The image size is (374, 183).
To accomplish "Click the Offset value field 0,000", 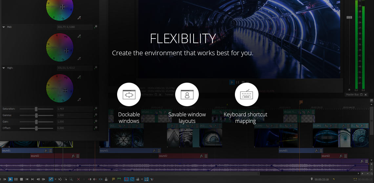I will 74,128.
